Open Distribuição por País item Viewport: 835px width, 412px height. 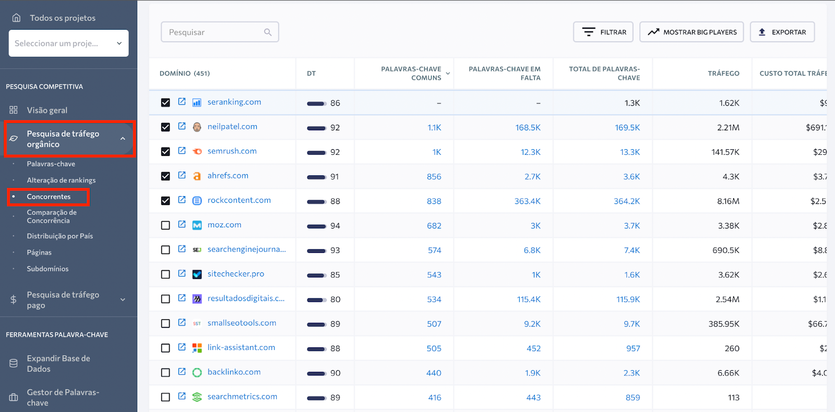(60, 236)
